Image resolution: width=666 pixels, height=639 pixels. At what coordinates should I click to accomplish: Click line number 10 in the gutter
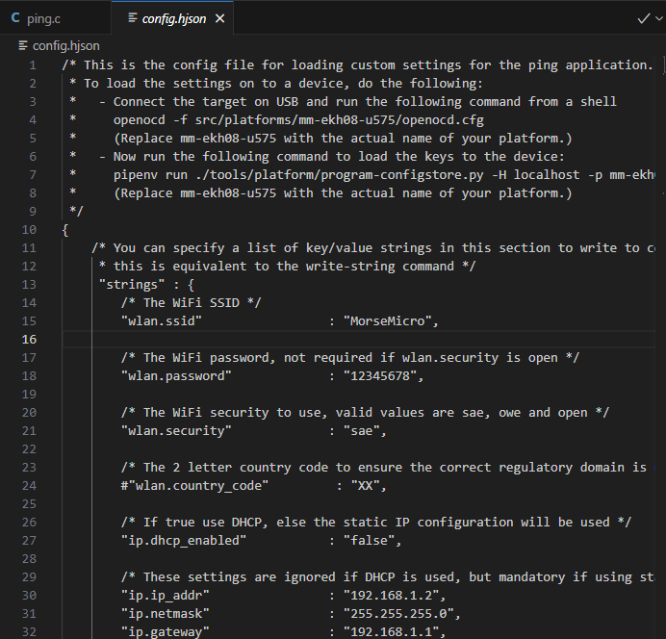[29, 230]
